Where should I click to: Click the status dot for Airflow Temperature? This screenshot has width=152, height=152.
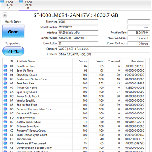(5, 122)
